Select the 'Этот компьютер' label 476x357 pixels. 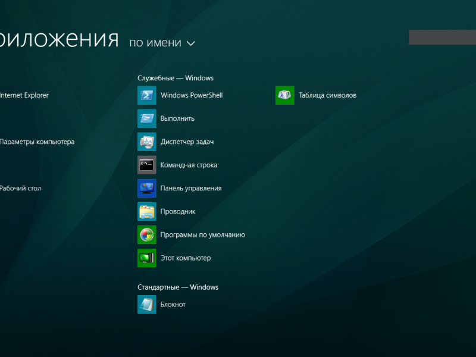186,258
